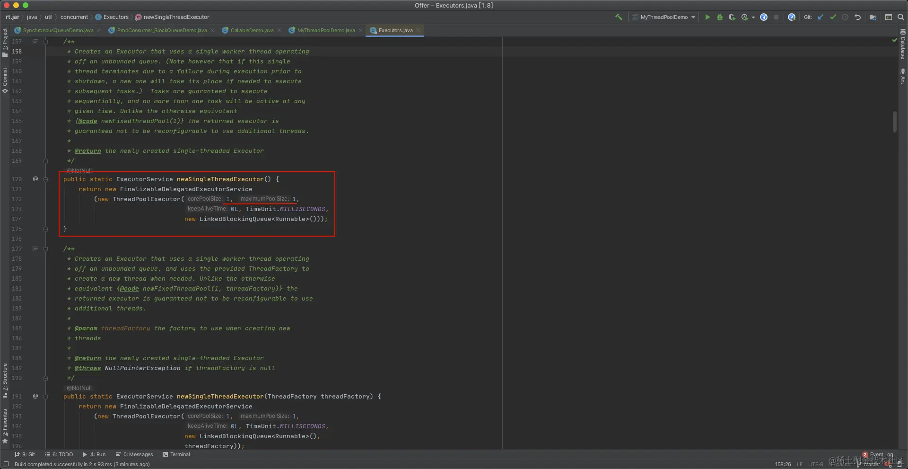Open the Database tool window

(903, 44)
